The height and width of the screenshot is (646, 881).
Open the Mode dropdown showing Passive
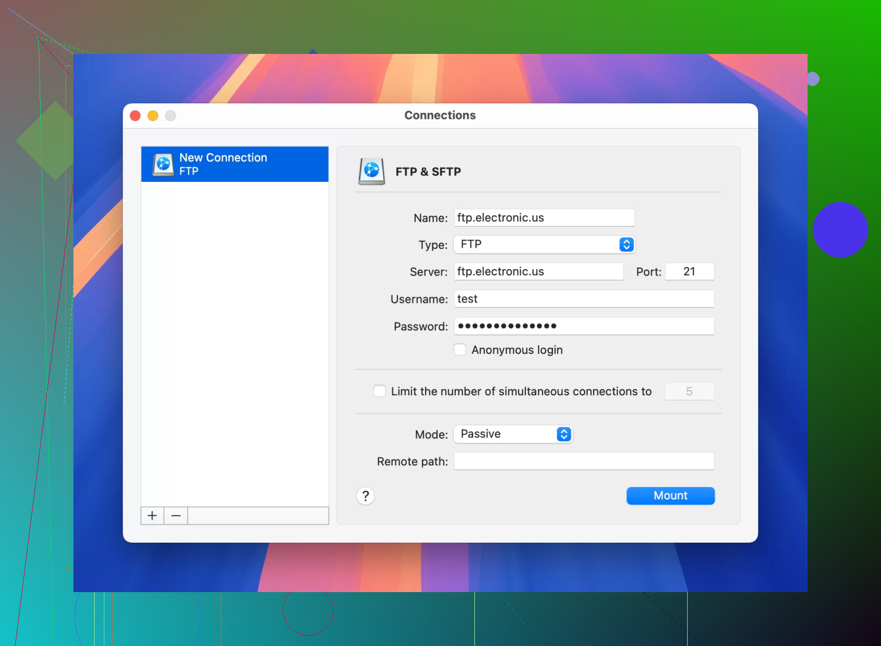pyautogui.click(x=513, y=434)
